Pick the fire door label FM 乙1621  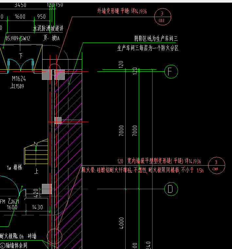tap(9, 202)
